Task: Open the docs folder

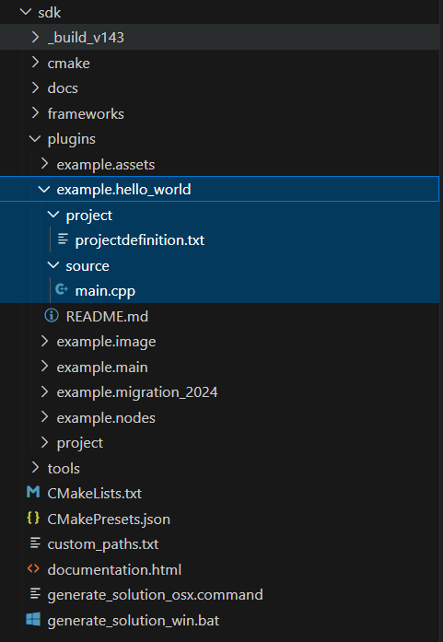Action: (x=63, y=88)
